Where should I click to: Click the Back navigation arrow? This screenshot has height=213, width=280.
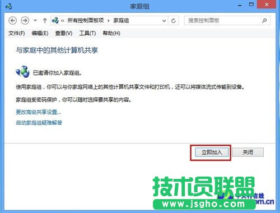coord(13,21)
